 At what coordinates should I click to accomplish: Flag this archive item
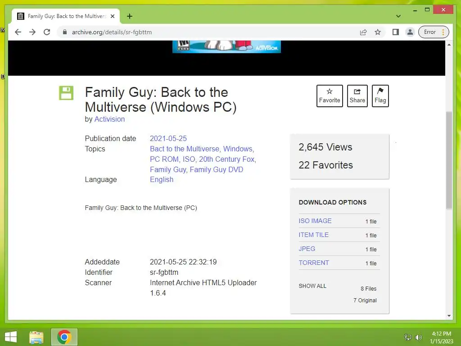tap(380, 96)
